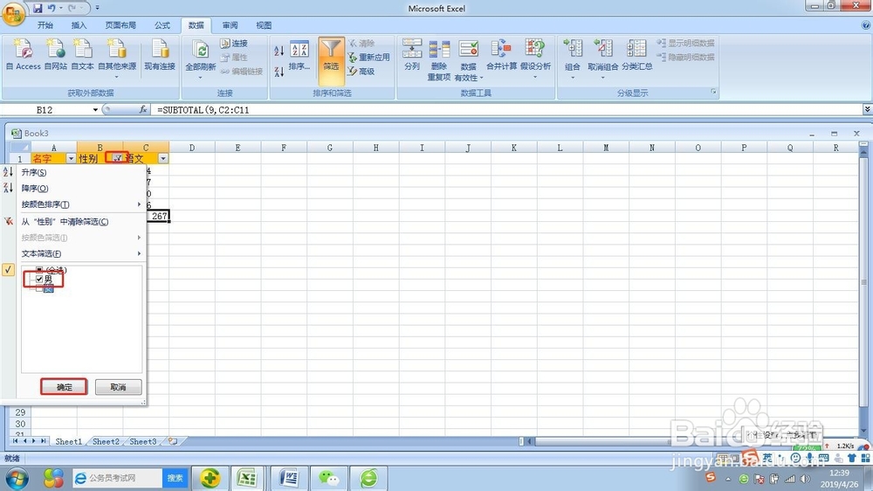Click the select all corner cell
The image size is (873, 491).
click(19, 147)
